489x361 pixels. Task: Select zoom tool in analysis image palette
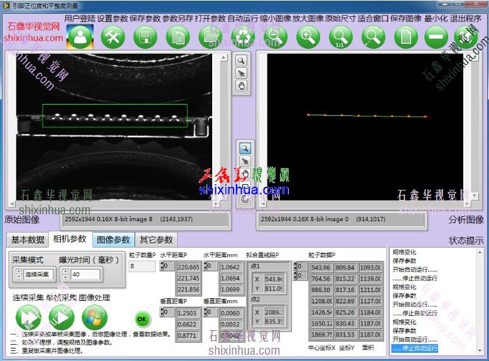point(245,148)
